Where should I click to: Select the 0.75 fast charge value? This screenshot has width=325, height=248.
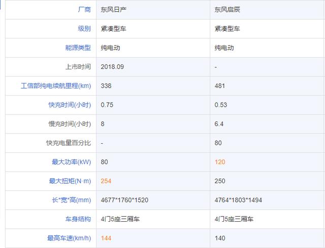click(107, 105)
